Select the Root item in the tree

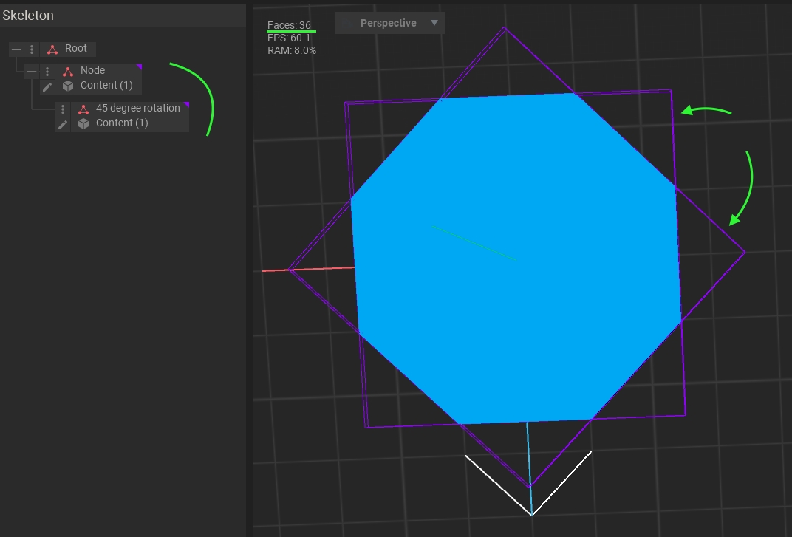coord(76,49)
